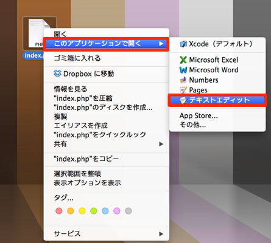
Task: Choose "index.php"をクイックルック
Action: point(107,135)
